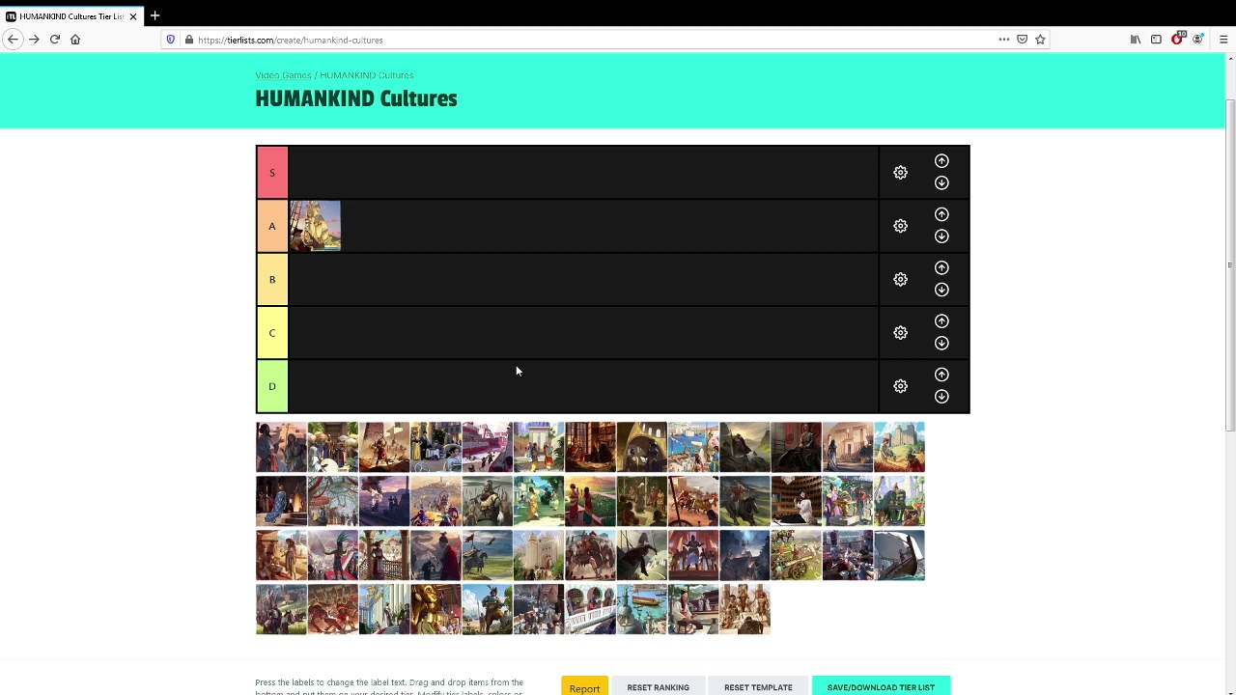
Task: Move tier C row up
Action: [x=941, y=321]
